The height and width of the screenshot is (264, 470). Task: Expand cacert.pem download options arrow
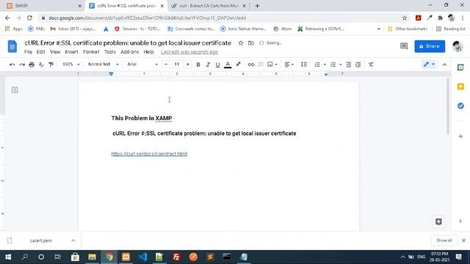[x=73, y=241]
